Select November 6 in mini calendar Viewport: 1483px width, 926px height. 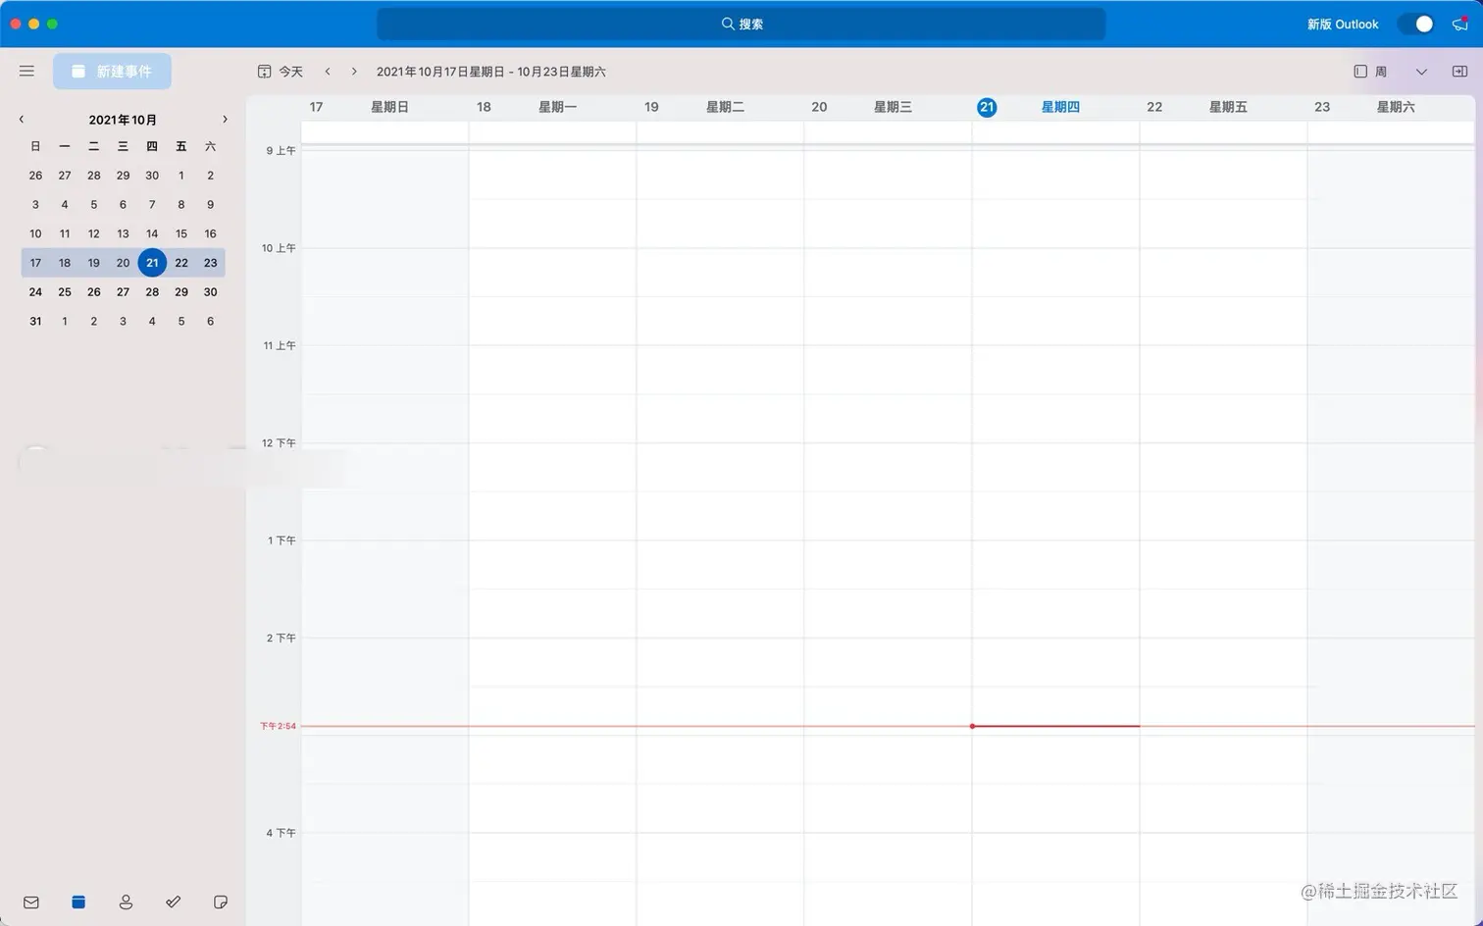(x=210, y=322)
